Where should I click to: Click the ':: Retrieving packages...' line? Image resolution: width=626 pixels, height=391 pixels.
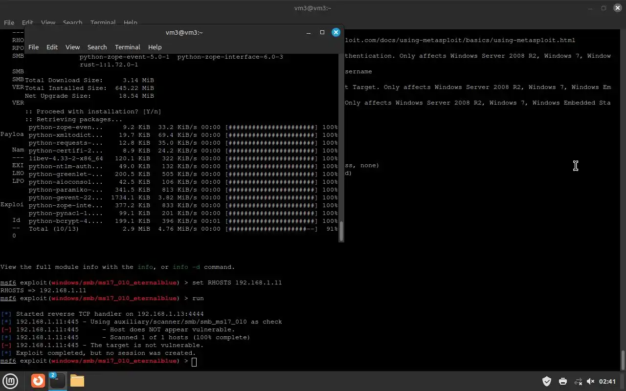pos(73,119)
